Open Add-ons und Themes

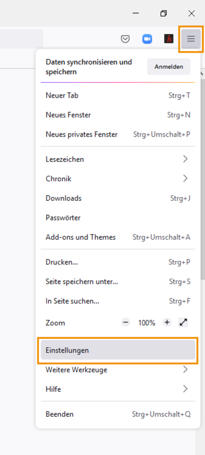[118, 237]
